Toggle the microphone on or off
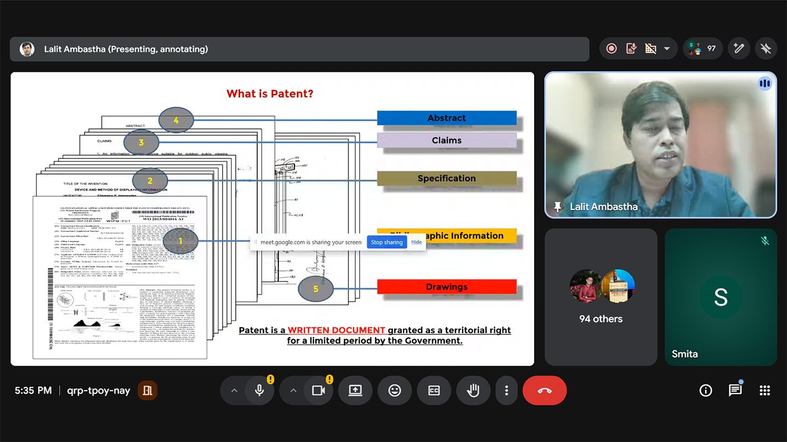The height and width of the screenshot is (442, 787). 259,391
